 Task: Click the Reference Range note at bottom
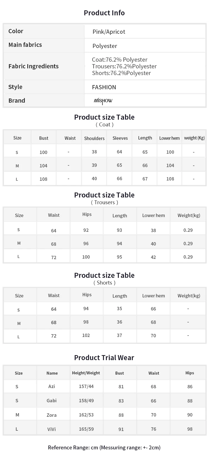104,447
